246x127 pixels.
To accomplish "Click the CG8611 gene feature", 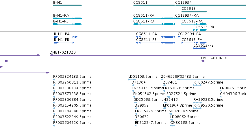I will [x=154, y=5].
